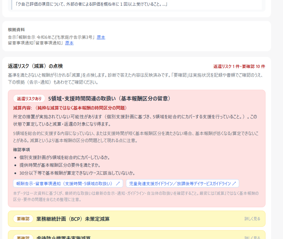
Task: Select the 業務継続計画（BCP）未策定減算 row title
Action: click(73, 219)
